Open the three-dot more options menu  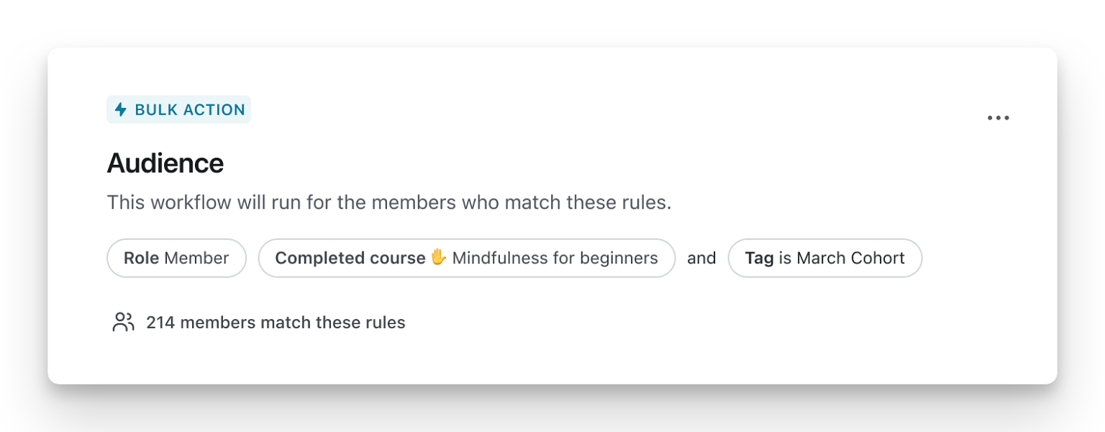tap(998, 118)
